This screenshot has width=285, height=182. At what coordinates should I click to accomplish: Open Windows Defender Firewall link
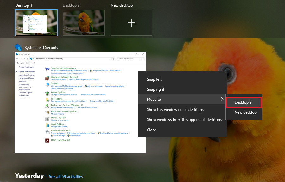coord(64,77)
